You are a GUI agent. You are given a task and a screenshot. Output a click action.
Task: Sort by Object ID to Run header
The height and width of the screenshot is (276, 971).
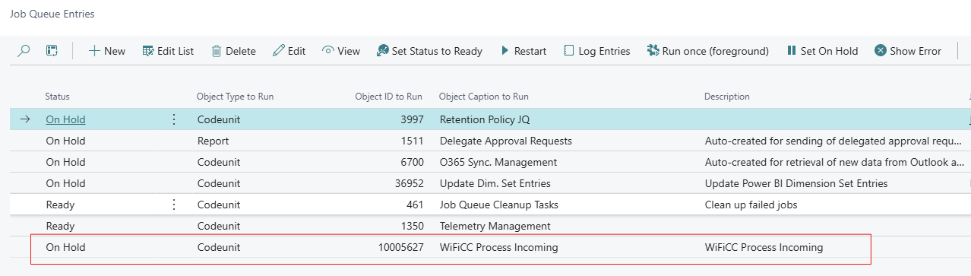tap(388, 97)
